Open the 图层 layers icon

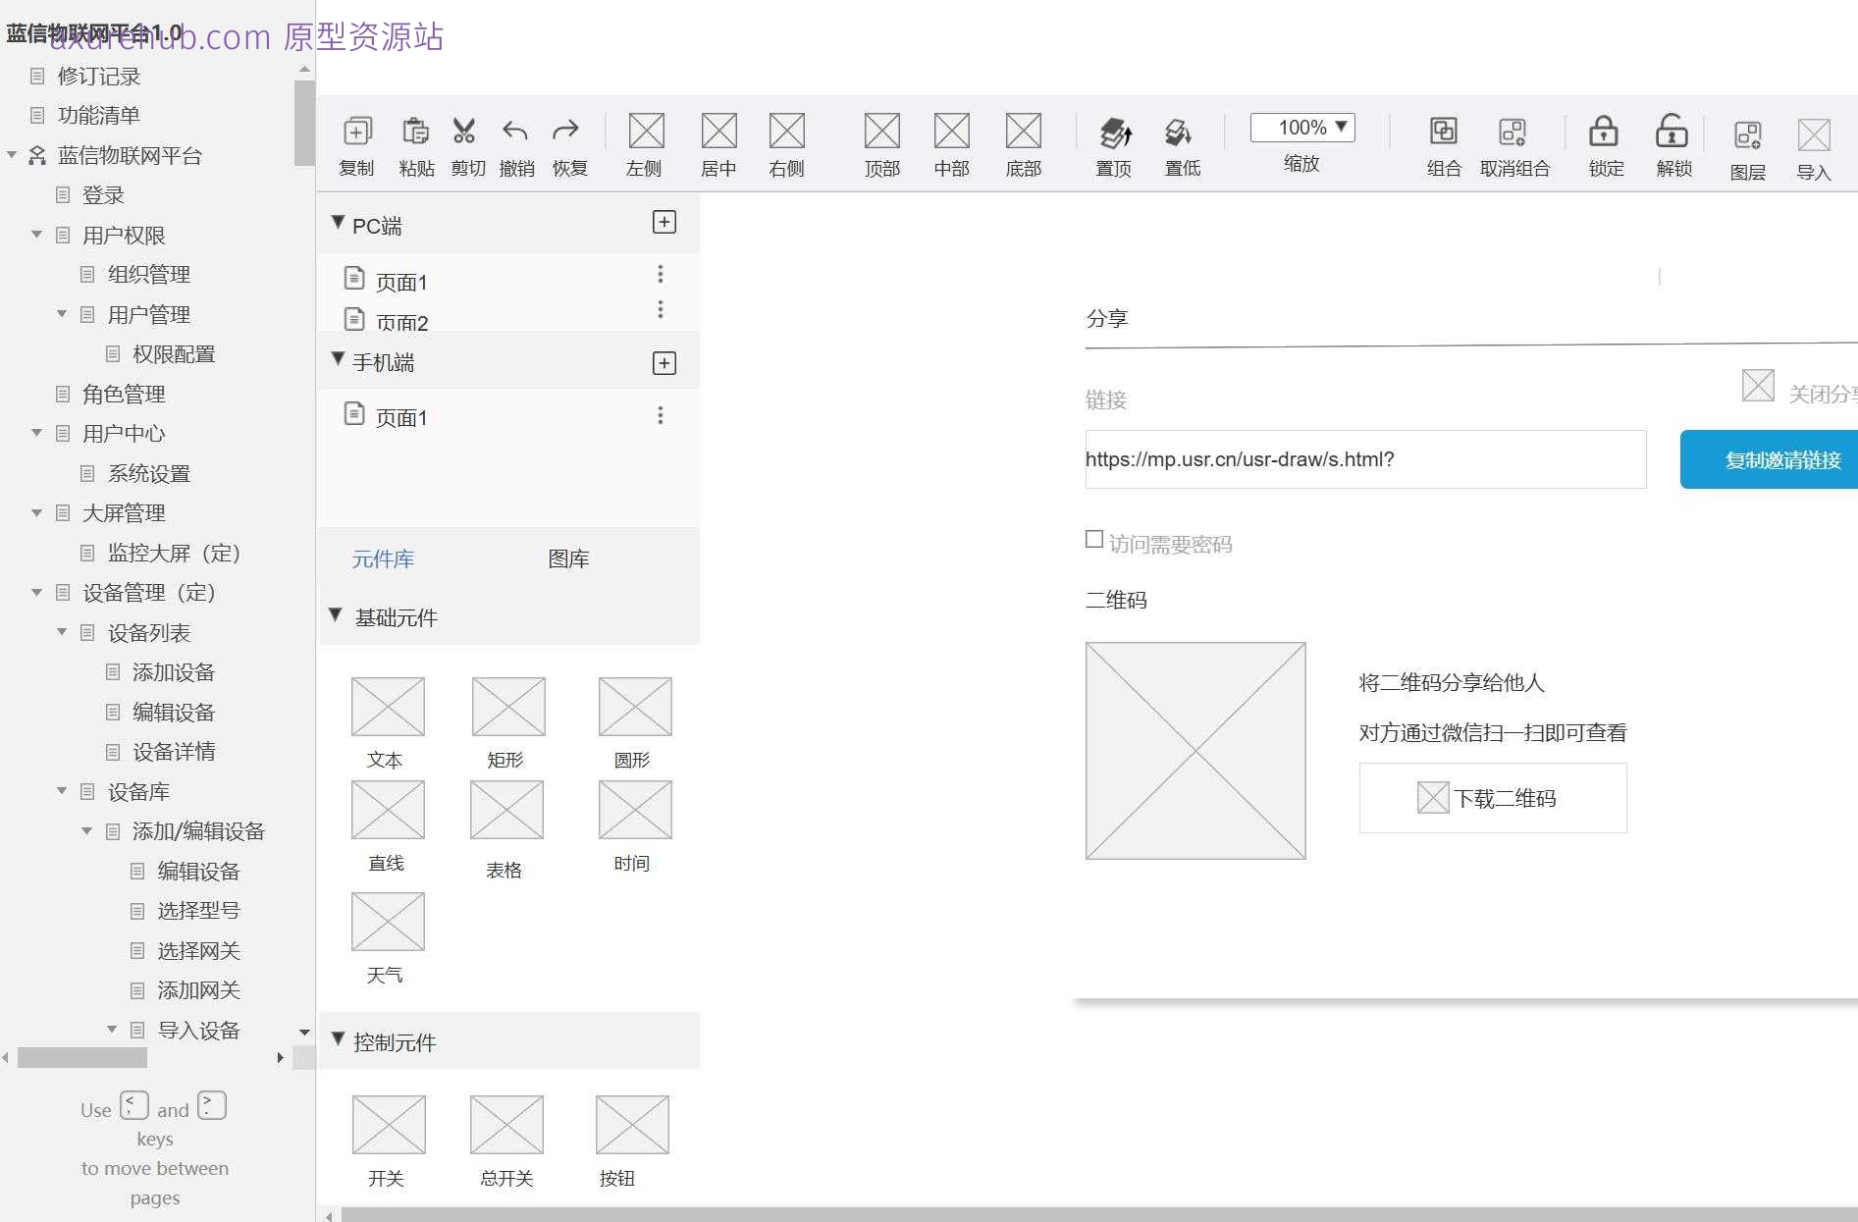click(x=1748, y=134)
